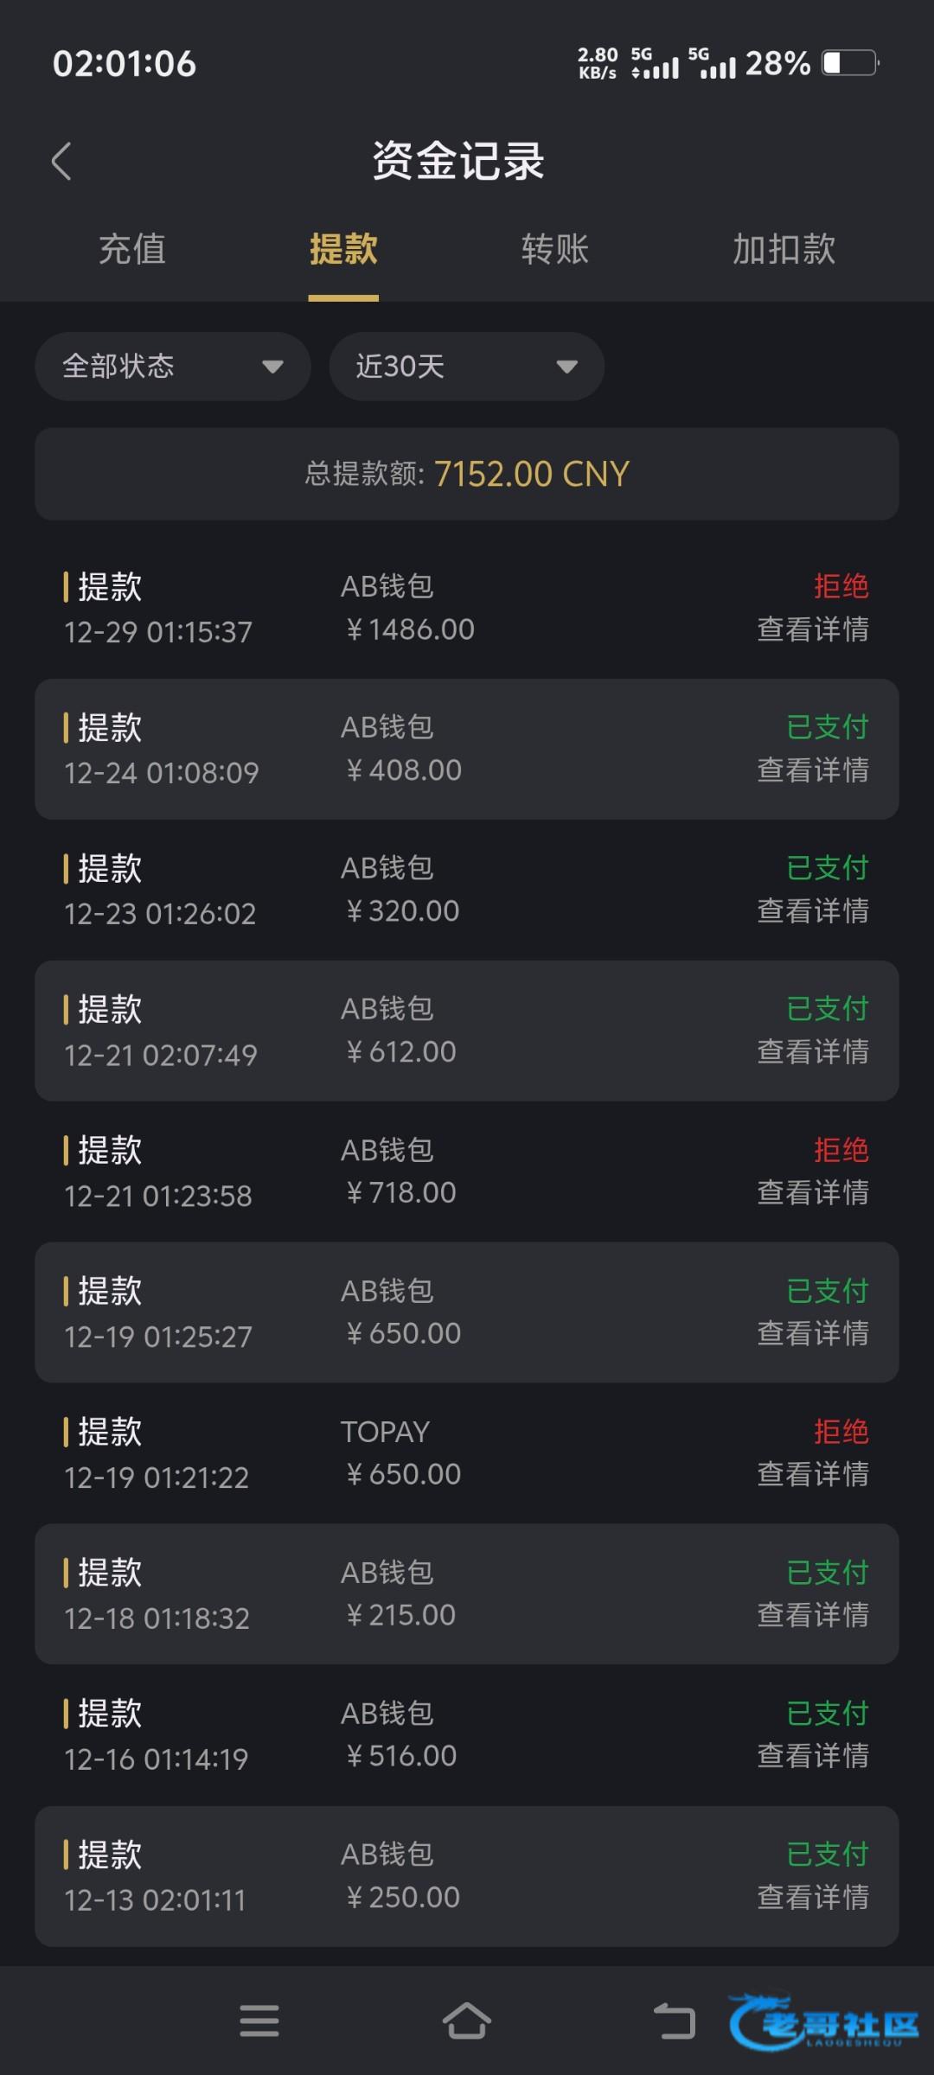This screenshot has width=934, height=2075.
Task: Expand the 全部状态 status dropdown
Action: point(172,367)
